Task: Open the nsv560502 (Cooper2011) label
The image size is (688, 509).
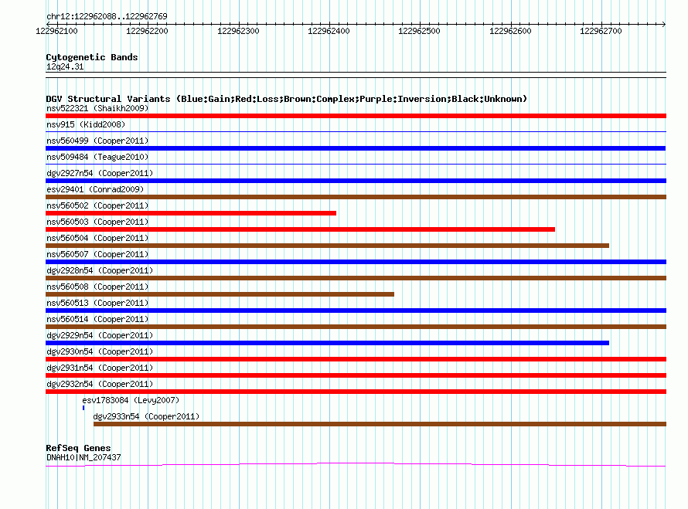Action: 97,205
